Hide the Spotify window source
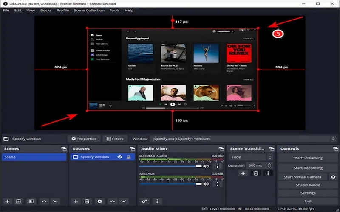Screen dimensions: 340x212 pos(120,157)
